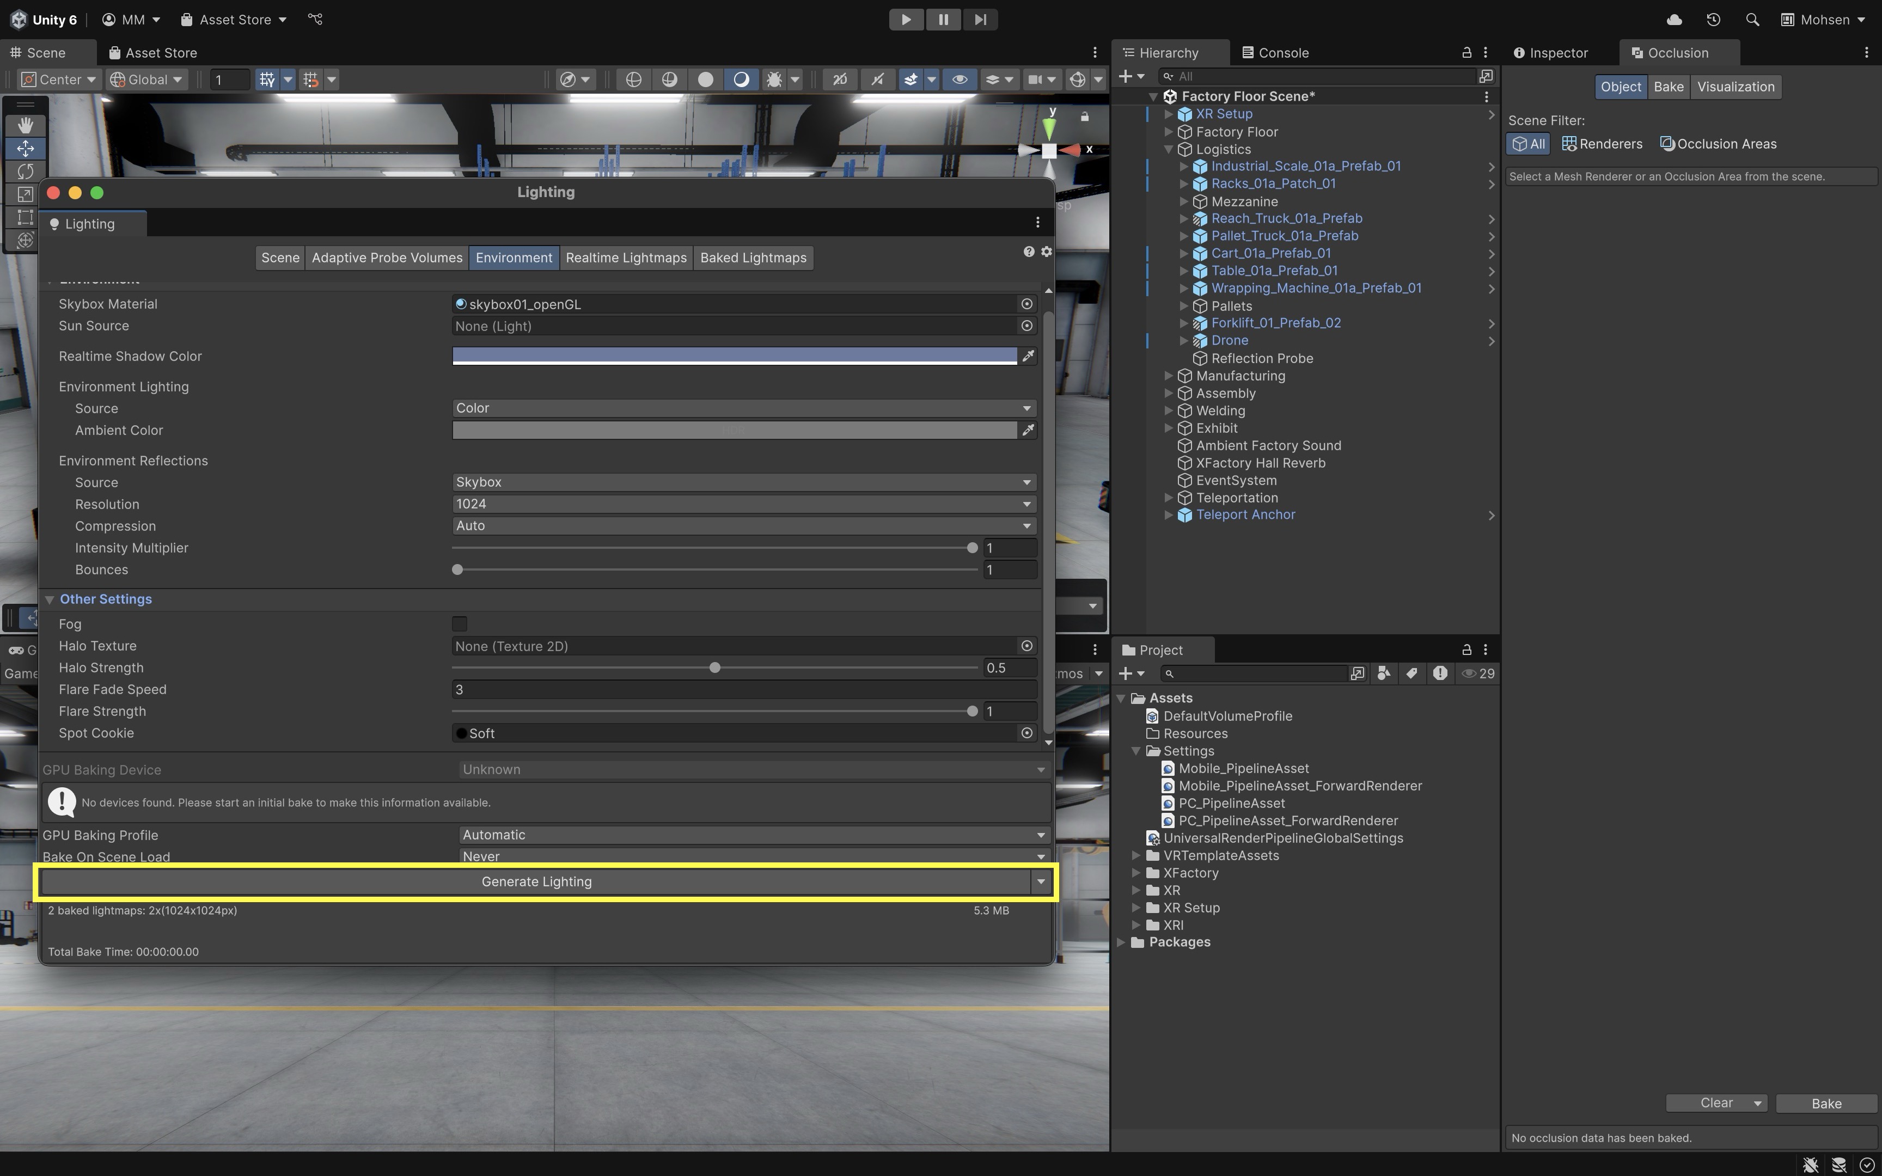Viewport: 1882px width, 1176px height.
Task: Open the Environment Lighting Source dropdown
Action: pos(743,408)
